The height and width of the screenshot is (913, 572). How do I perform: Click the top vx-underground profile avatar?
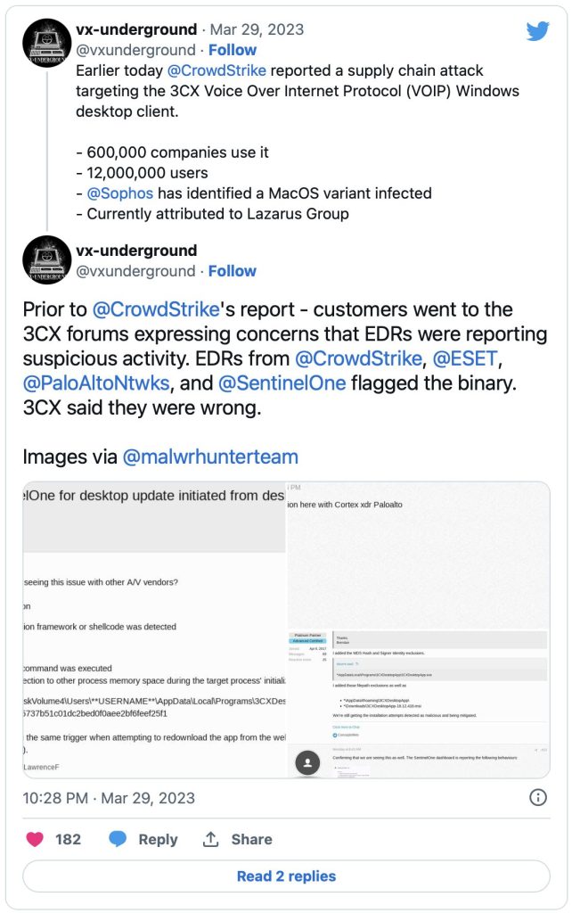tap(46, 43)
